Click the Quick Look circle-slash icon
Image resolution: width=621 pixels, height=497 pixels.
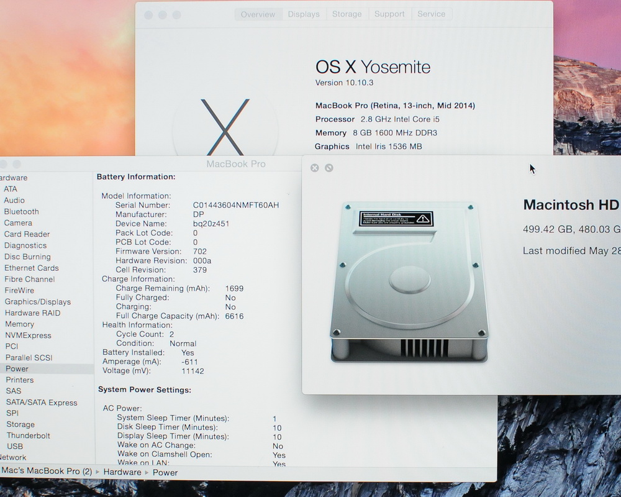329,168
